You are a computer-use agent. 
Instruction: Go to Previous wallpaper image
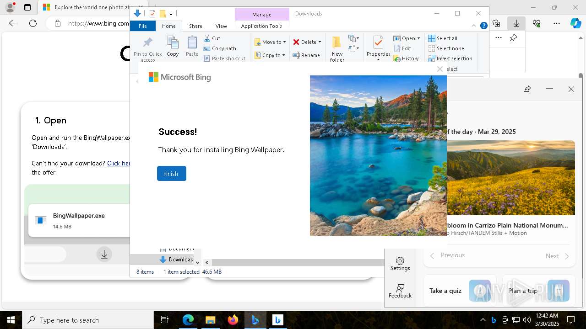point(448,255)
